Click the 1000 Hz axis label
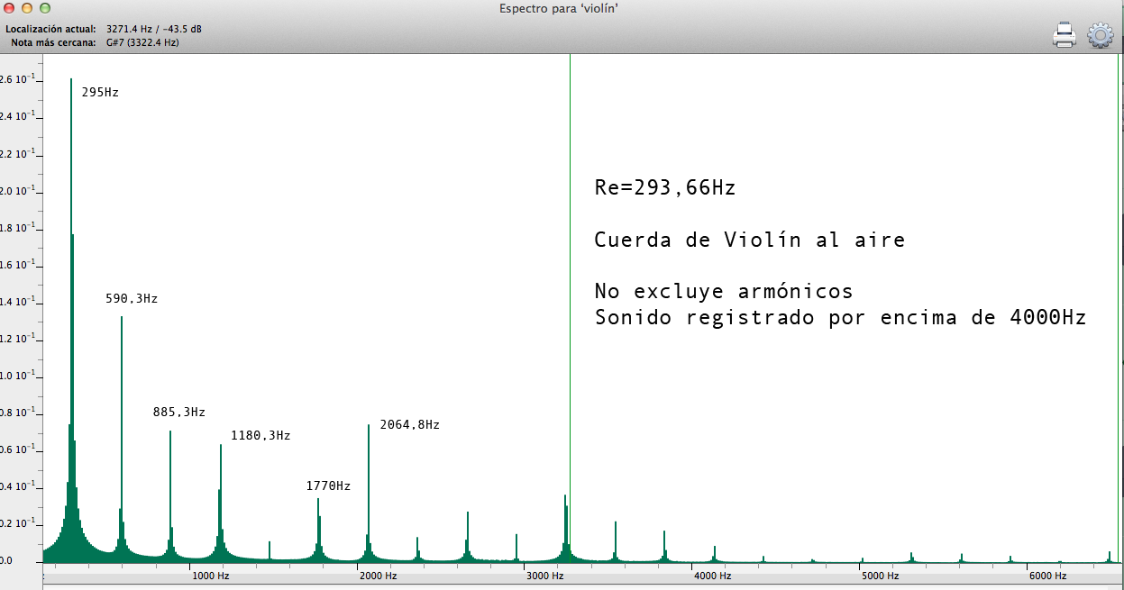Image resolution: width=1124 pixels, height=590 pixels. click(209, 576)
